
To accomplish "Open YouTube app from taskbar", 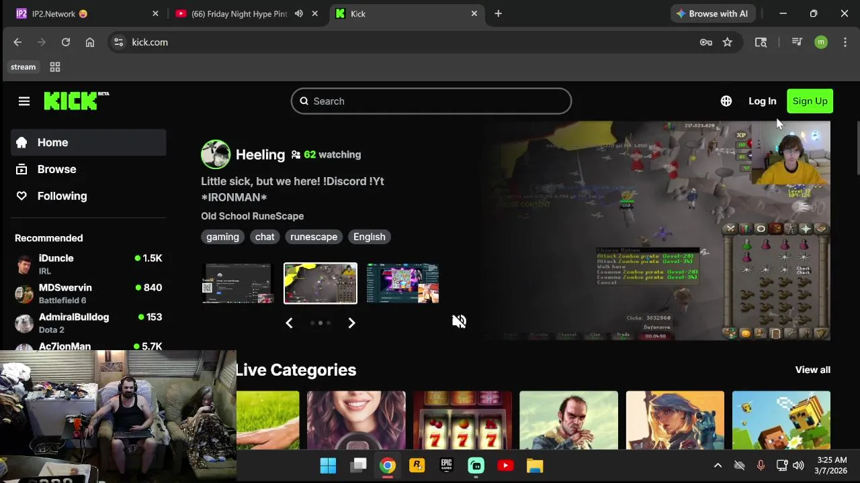I will click(505, 466).
